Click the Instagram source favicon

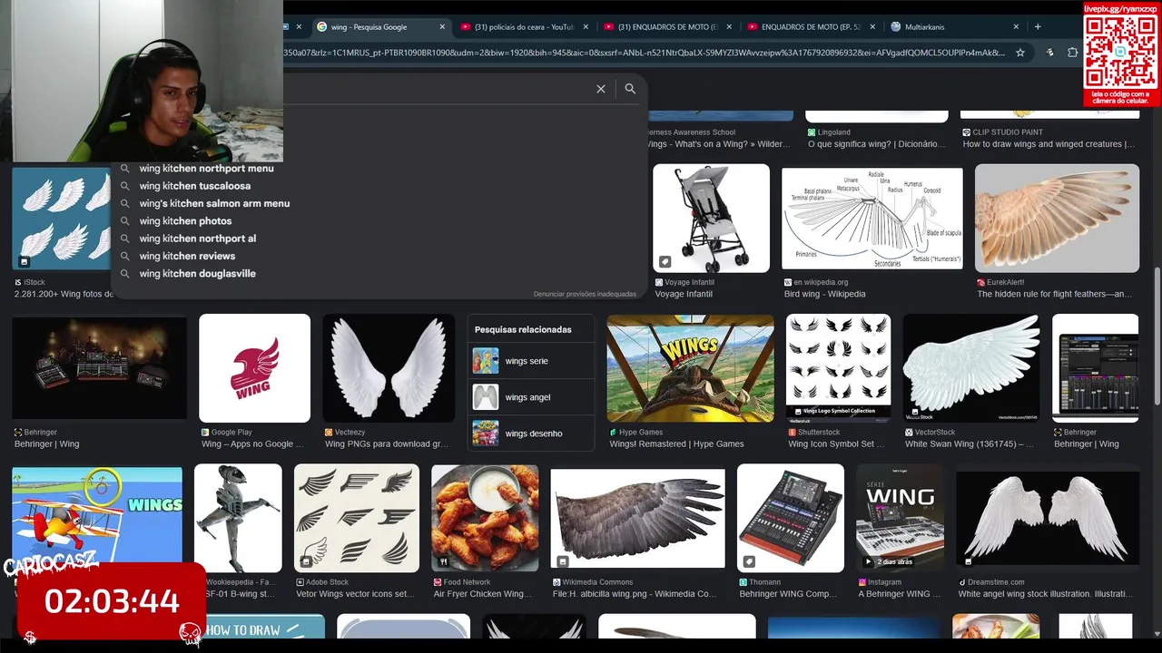(862, 582)
